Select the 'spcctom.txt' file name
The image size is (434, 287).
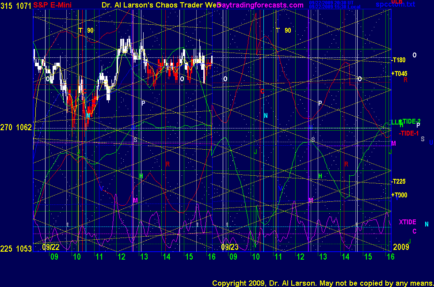395,4
